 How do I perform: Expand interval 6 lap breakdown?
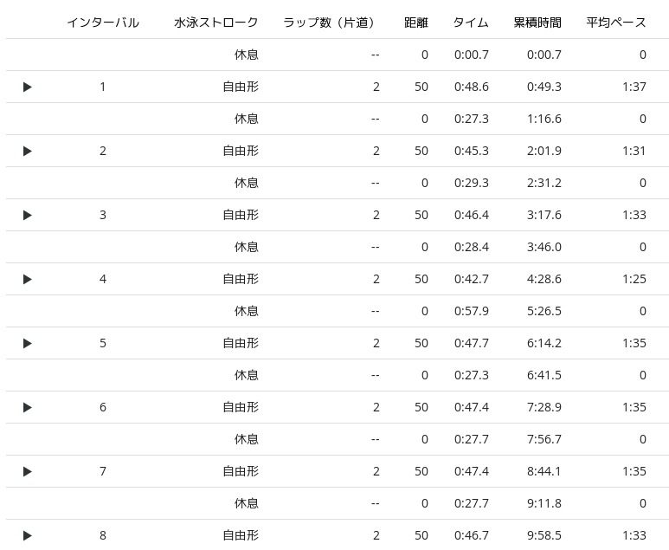(x=28, y=407)
